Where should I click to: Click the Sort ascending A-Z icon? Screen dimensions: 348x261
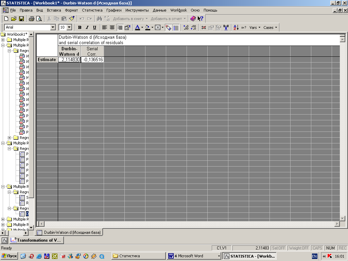[x=236, y=28]
